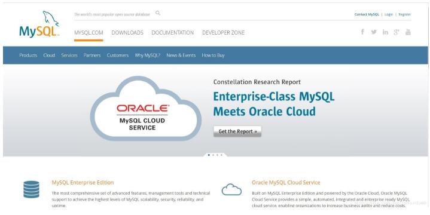
Task: Open the Cloud menu item
Action: [x=49, y=56]
